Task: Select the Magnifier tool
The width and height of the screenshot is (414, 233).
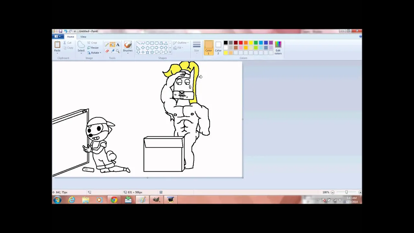Action: pos(117,51)
